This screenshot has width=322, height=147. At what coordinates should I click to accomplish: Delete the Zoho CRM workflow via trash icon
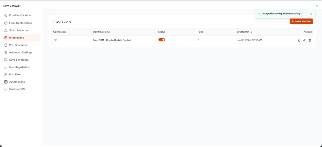310,40
